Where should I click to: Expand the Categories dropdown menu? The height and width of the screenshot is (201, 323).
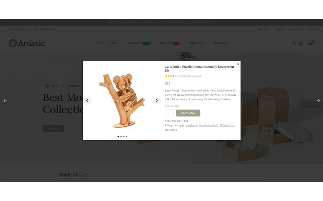pyautogui.click(x=140, y=43)
